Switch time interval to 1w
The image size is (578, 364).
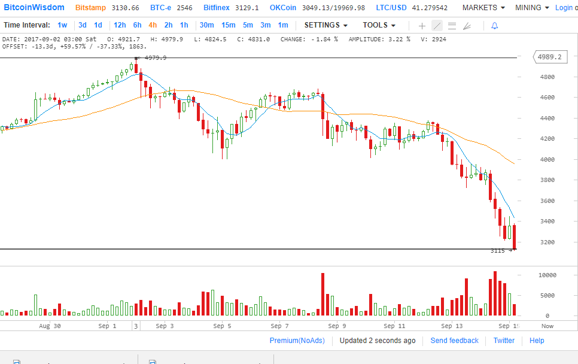tap(62, 25)
